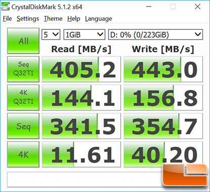
Task: Open the Settings menu
Action: 28,19
